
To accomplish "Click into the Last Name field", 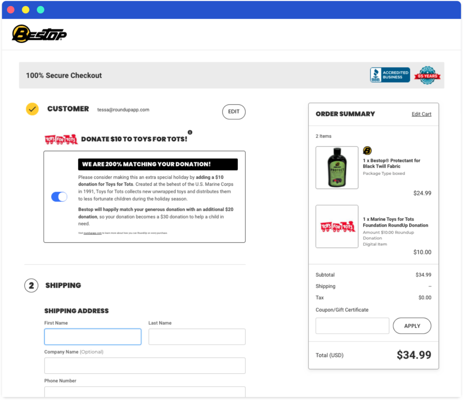I will click(197, 337).
